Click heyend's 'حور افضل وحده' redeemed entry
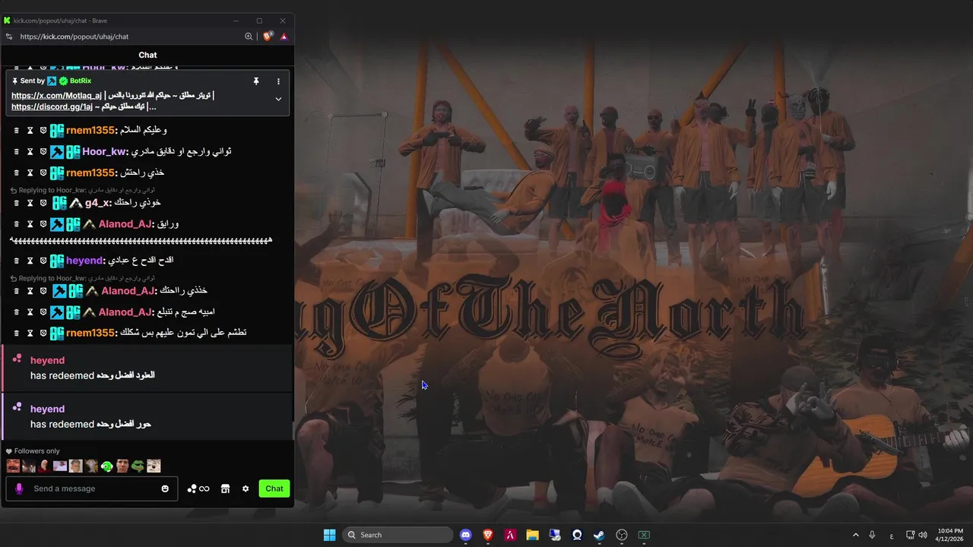 [147, 416]
